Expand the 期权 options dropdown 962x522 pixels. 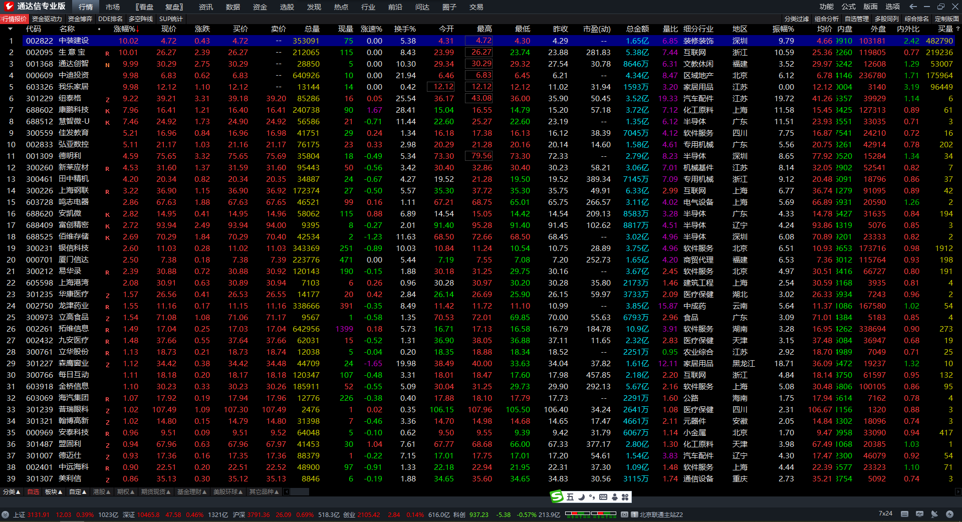(x=126, y=492)
